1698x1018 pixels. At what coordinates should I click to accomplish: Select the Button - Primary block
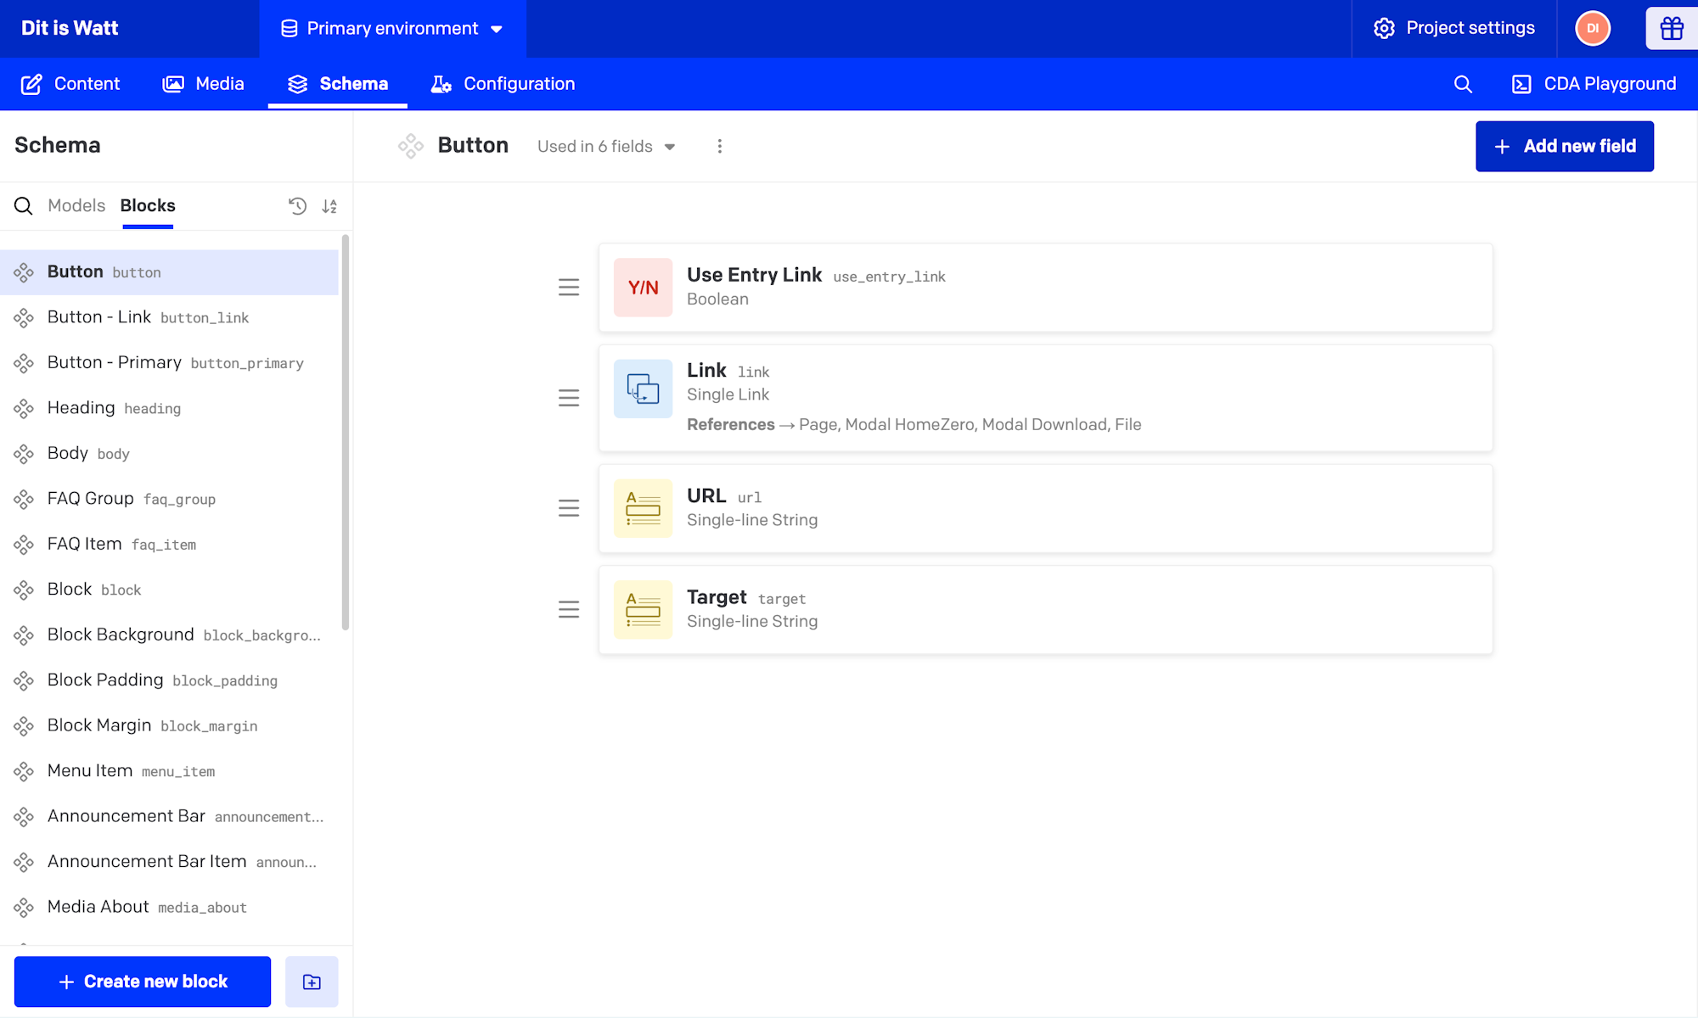click(x=169, y=363)
